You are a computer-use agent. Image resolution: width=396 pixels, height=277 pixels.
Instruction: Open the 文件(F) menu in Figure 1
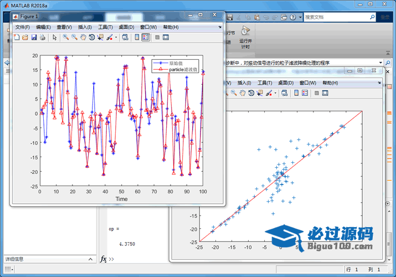[22, 27]
